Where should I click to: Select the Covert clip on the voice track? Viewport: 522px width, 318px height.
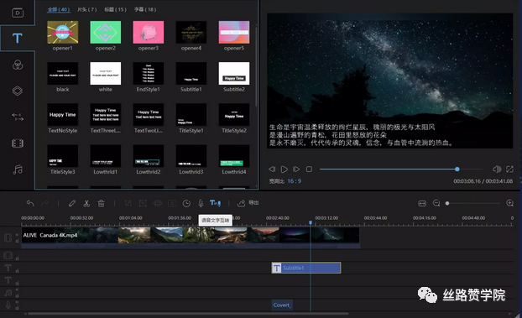(x=282, y=305)
